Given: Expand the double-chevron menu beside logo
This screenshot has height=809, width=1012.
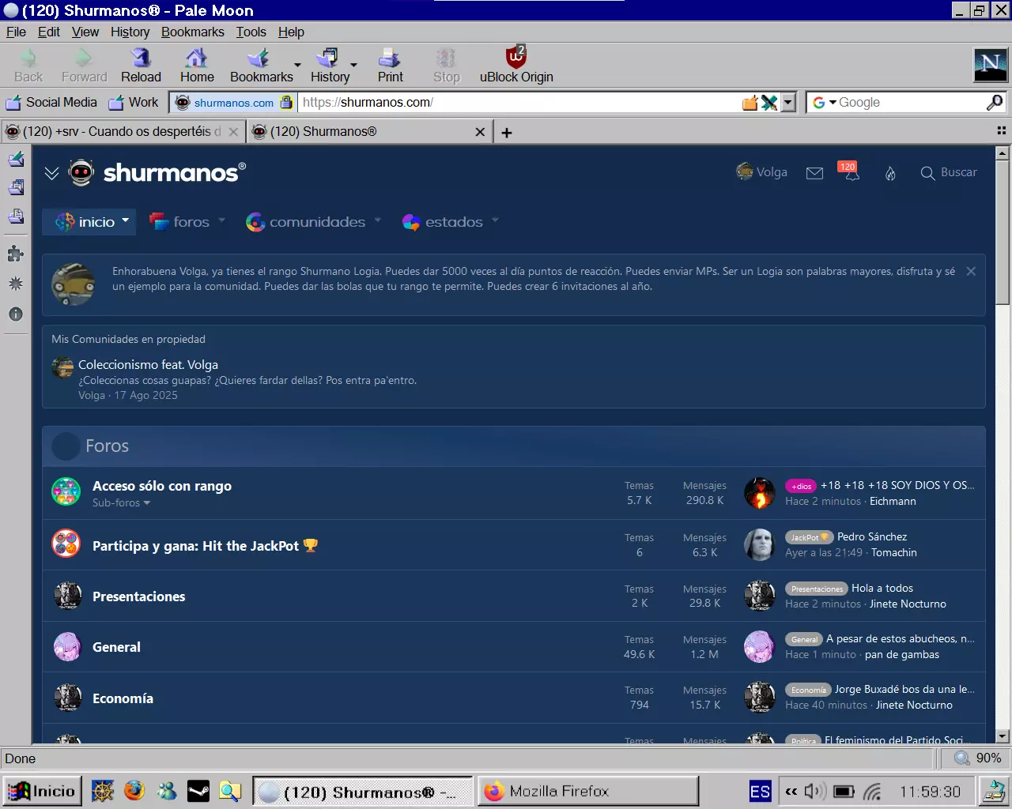Looking at the screenshot, I should click(51, 173).
